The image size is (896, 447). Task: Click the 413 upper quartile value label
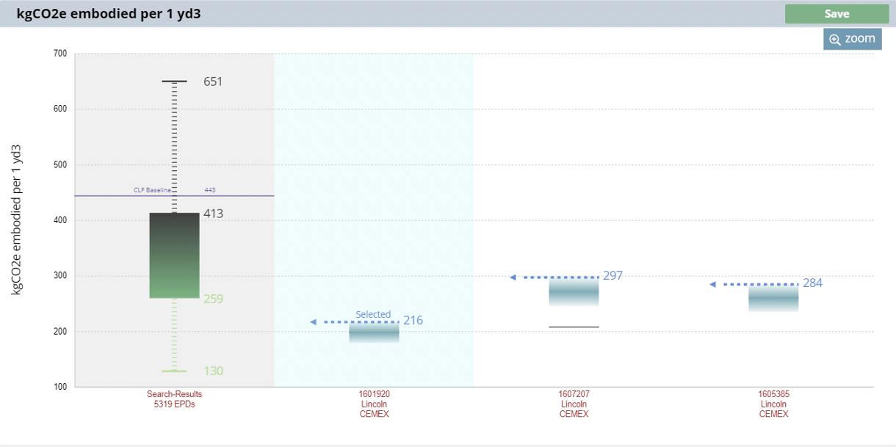point(213,214)
